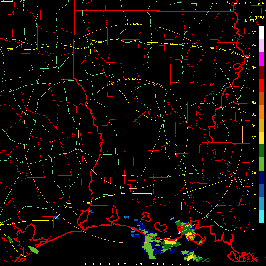
Task: Click the legend value "6"
Action: point(255,207)
